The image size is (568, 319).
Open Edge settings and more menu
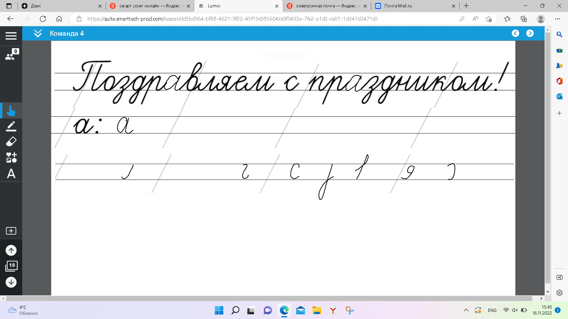(x=558, y=19)
